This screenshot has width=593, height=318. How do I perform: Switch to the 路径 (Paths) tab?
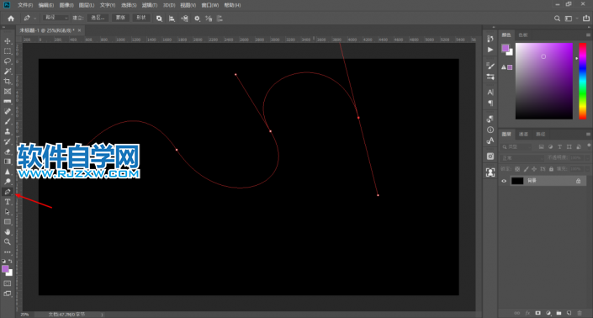click(x=541, y=135)
